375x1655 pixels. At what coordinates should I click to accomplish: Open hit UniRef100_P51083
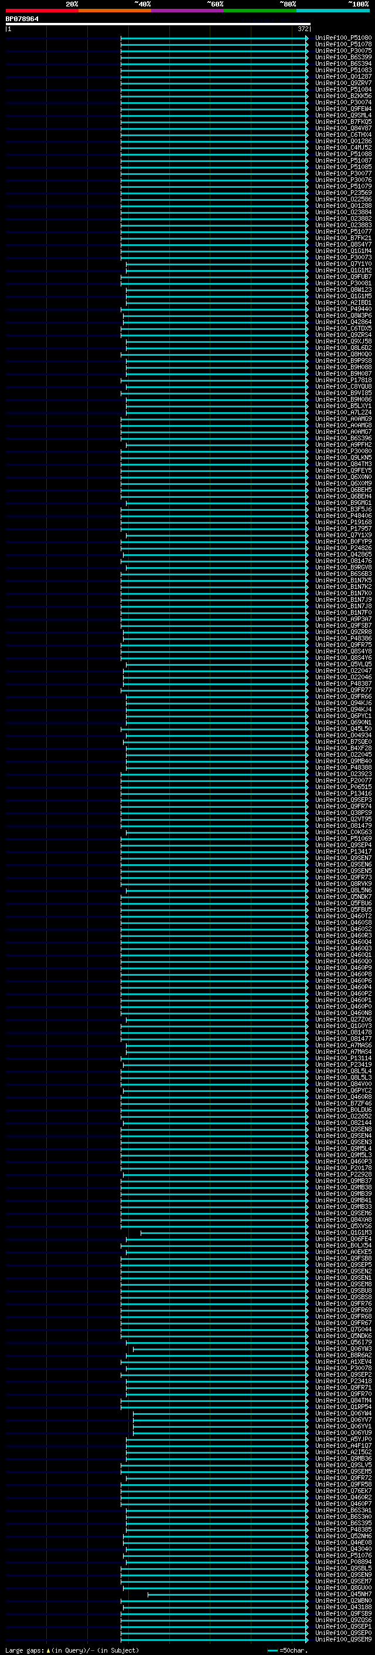click(x=343, y=70)
